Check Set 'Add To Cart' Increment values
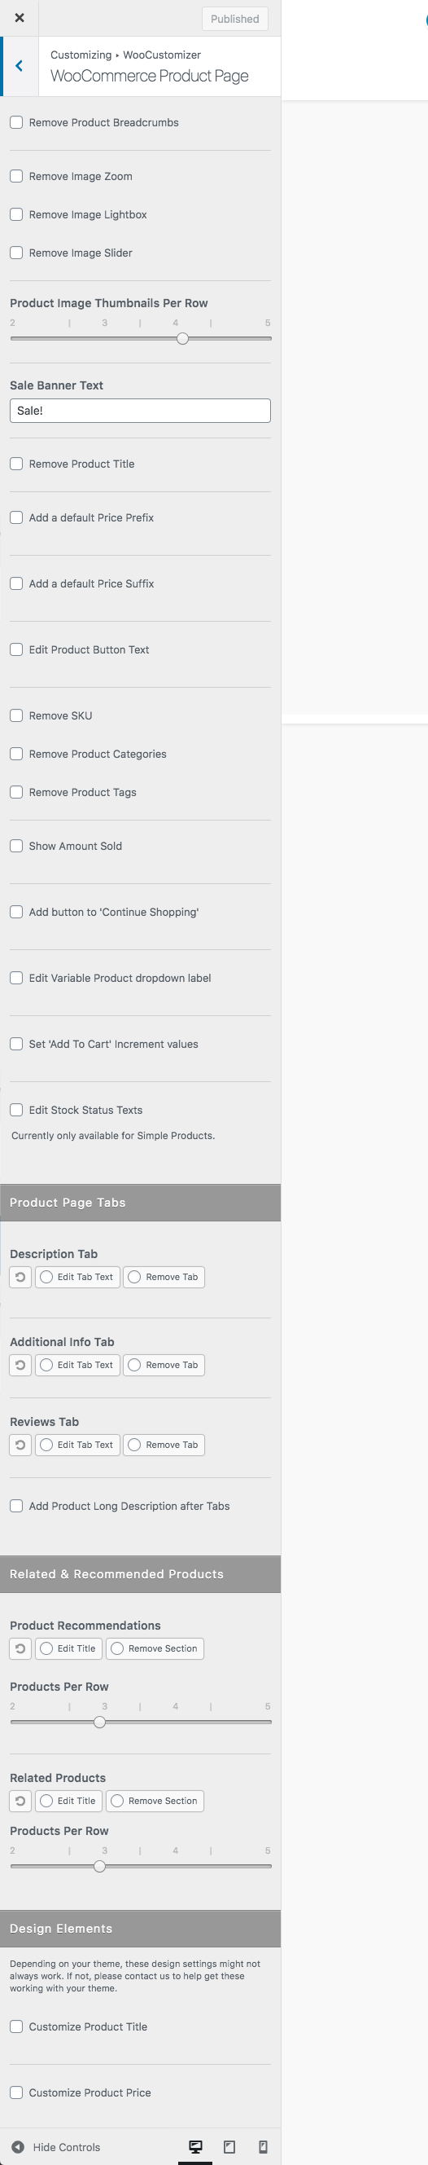This screenshot has height=2165, width=428. click(16, 1044)
